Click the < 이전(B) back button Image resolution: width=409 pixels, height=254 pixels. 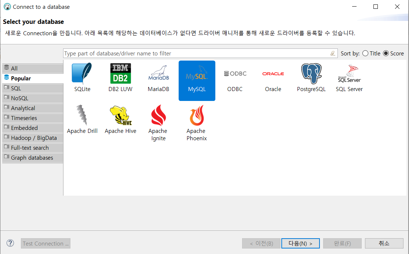point(262,243)
